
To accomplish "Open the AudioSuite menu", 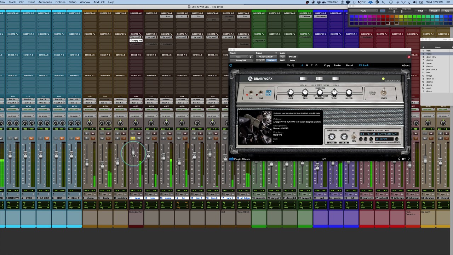I will 45,2.
